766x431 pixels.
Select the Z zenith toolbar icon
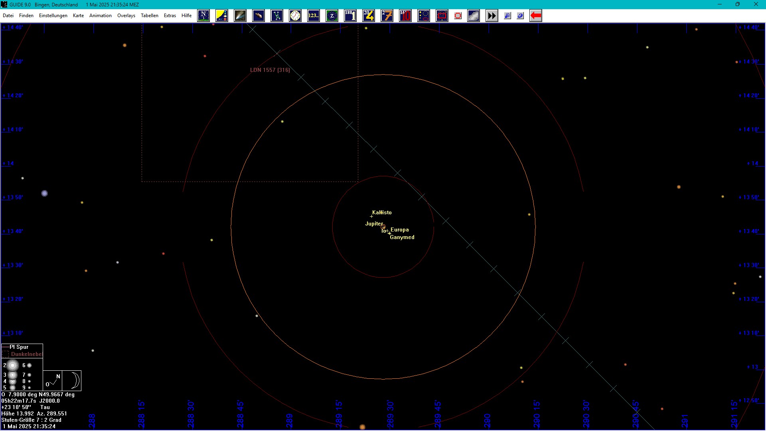pyautogui.click(x=332, y=16)
